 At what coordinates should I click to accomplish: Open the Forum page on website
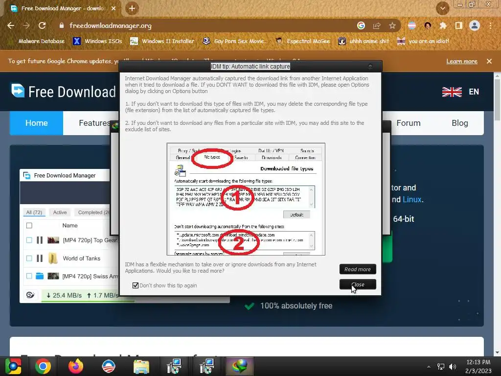pyautogui.click(x=409, y=123)
